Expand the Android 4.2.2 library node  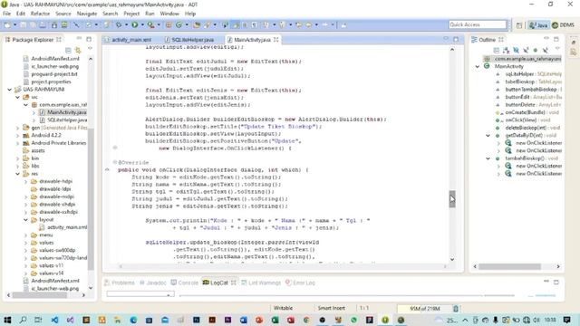point(17,135)
